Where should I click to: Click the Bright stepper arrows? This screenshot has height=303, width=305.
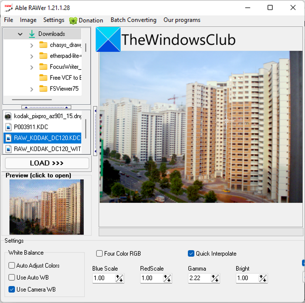pyautogui.click(x=263, y=278)
